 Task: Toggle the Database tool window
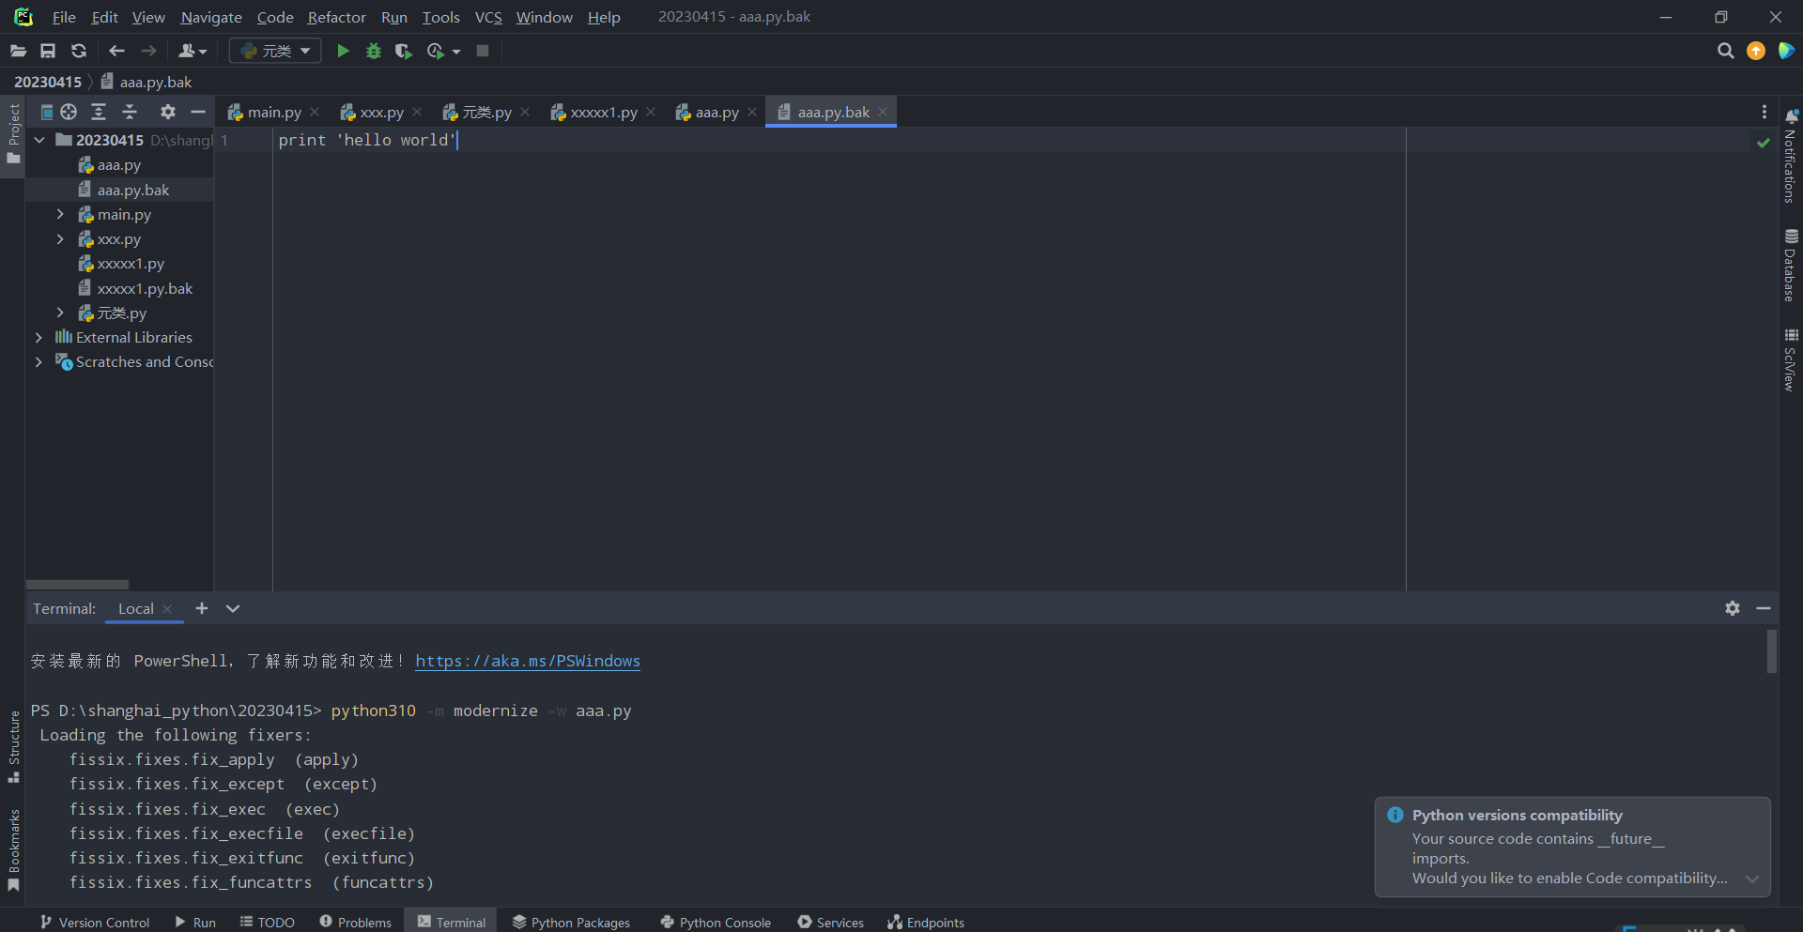[x=1791, y=266]
